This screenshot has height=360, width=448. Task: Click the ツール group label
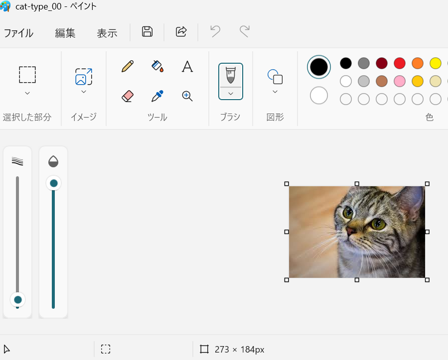(157, 117)
